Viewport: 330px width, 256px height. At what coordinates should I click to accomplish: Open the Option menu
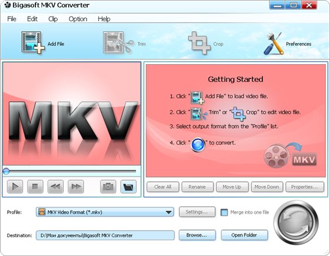78,19
